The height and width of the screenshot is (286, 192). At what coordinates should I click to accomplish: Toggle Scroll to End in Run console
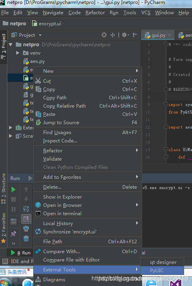pos(26,219)
